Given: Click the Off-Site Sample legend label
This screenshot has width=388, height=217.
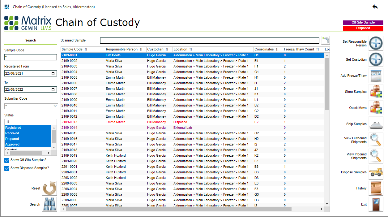Looking at the screenshot, I should point(363,22).
